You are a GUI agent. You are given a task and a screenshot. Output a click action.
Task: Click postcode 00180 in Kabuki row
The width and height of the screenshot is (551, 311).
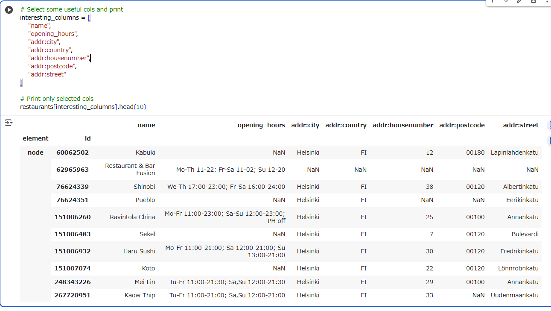click(x=475, y=153)
